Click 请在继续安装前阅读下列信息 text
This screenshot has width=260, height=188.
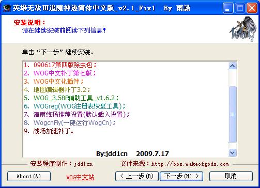pos(64,30)
